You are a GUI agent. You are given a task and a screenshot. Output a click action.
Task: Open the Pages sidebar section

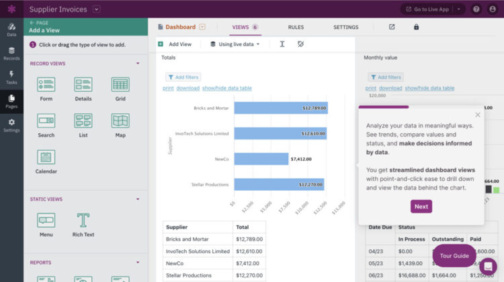11,102
